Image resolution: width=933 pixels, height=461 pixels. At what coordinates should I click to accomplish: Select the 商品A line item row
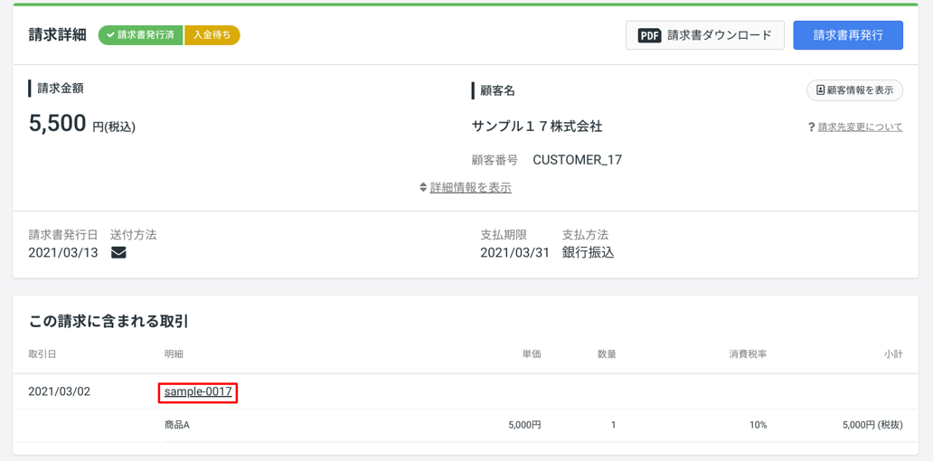(466, 426)
